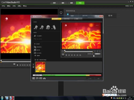Screen dimensions: 134x100
Task: Click the project/clip mode icon left of scrubber
Action: [63, 51]
